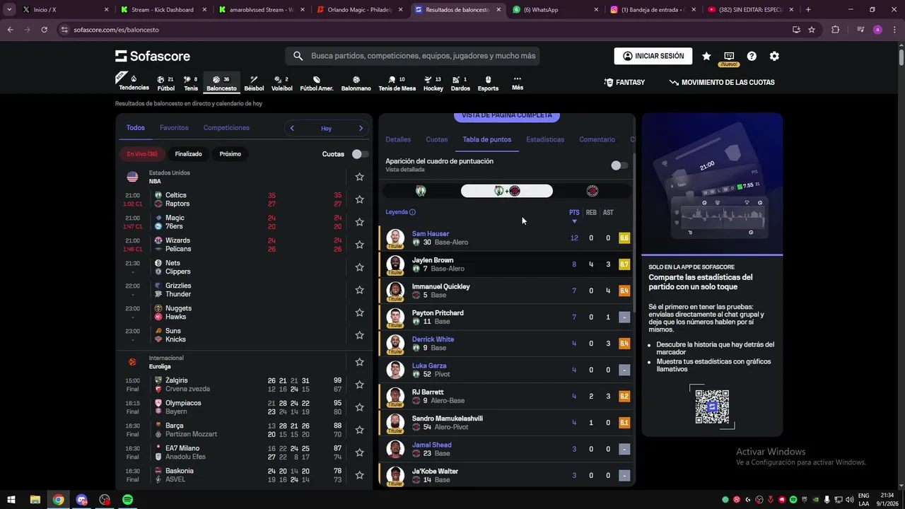Screen dimensions: 905x509
Task: Favorite the Suns vs Knicks match
Action: click(x=359, y=335)
